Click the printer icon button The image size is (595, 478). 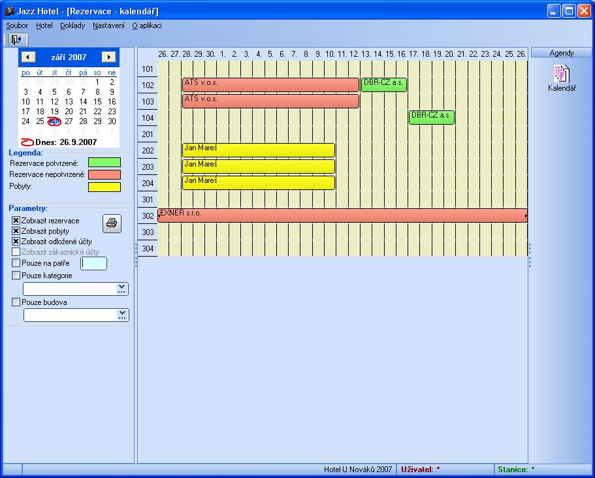point(112,223)
